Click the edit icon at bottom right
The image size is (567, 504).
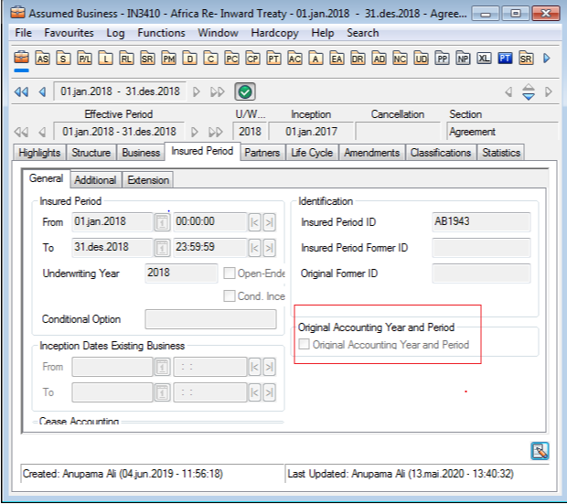[540, 450]
